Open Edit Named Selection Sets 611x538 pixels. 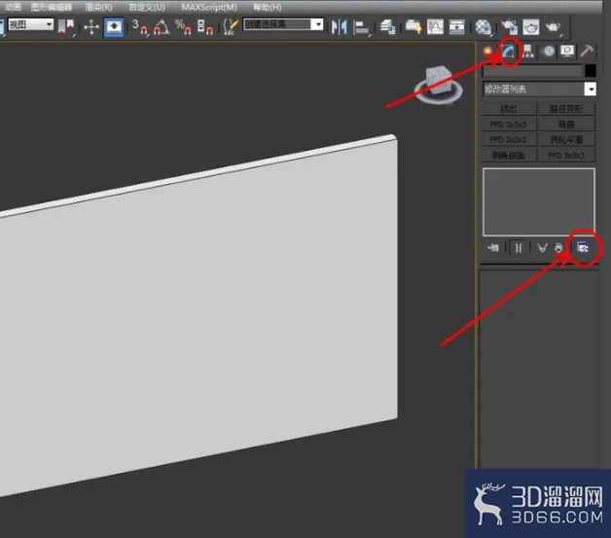pyautogui.click(x=231, y=27)
